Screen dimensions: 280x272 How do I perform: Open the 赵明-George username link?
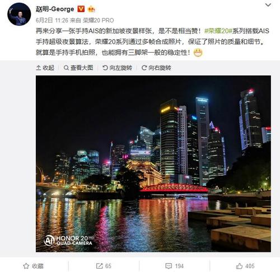click(55, 9)
